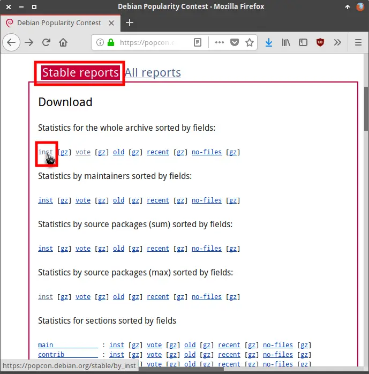Open main section vote statistics
The image size is (369, 374).
[154, 345]
